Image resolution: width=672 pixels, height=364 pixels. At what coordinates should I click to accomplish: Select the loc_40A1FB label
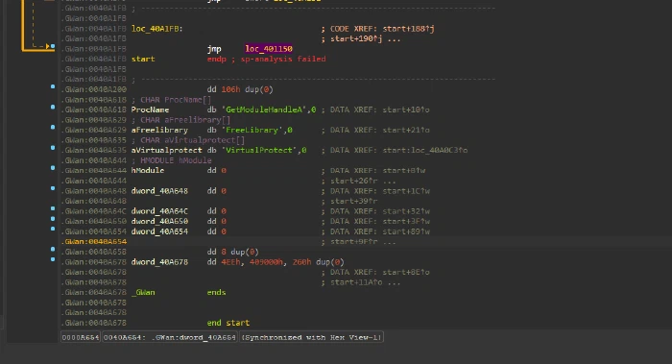coord(156,29)
